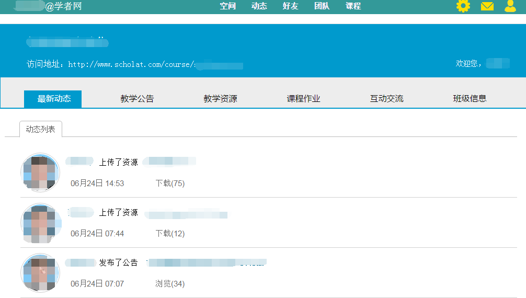Viewport: 526px width, 298px height.
Task: Open 好友 in top navigation
Action: [x=290, y=6]
